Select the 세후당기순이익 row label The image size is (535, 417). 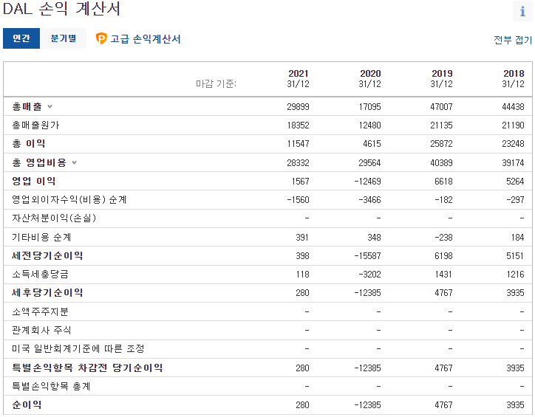click(47, 293)
